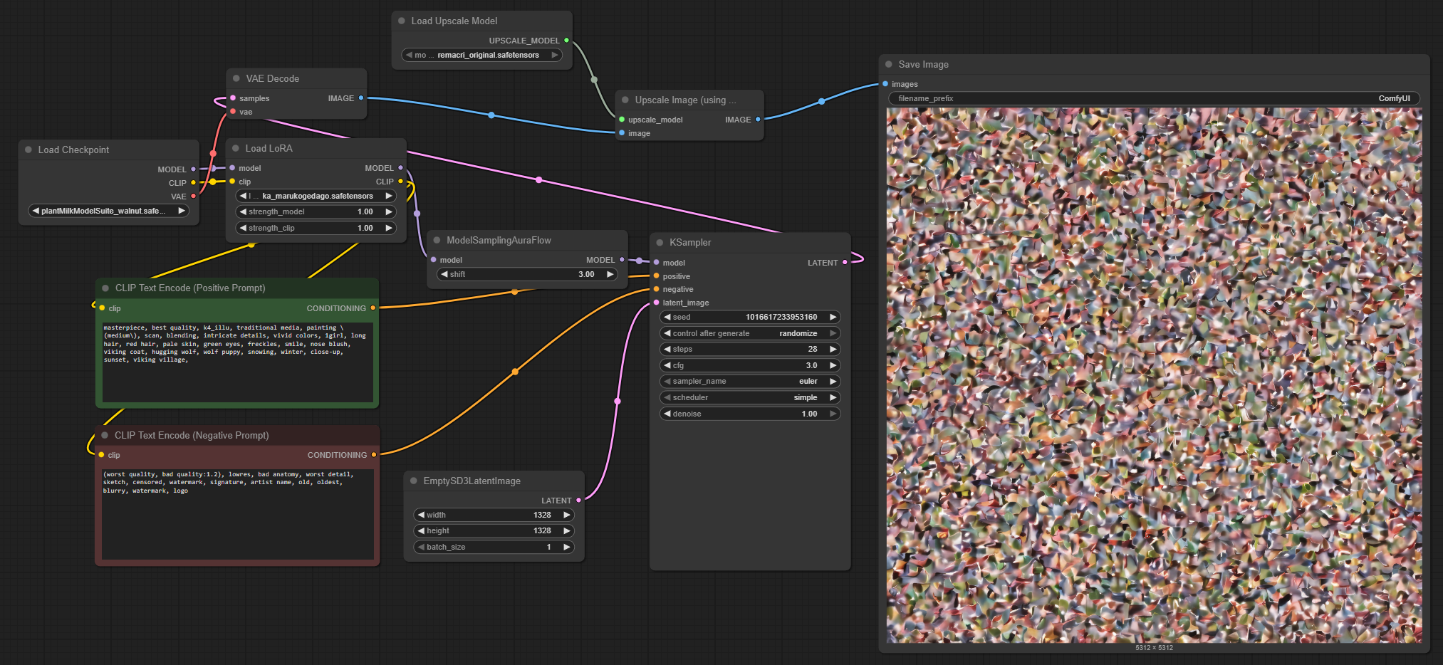Click the denoise slider in KSampler
This screenshot has height=665, width=1443.
pos(749,414)
